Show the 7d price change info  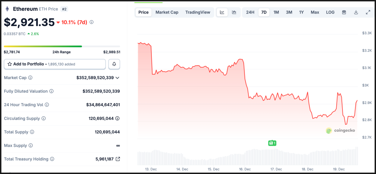(x=91, y=22)
